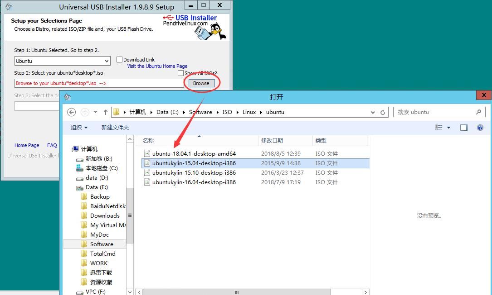Click the ISO icon of ubuntukylin-15.10-desktop-i386
Screen dimensions: 492x295
(x=147, y=172)
